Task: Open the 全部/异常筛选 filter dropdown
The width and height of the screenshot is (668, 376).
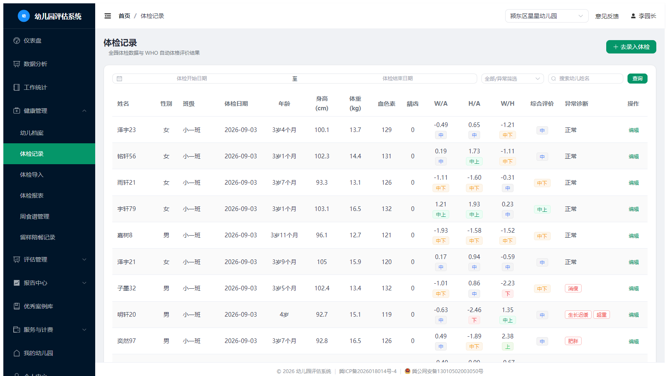Action: 512,79
